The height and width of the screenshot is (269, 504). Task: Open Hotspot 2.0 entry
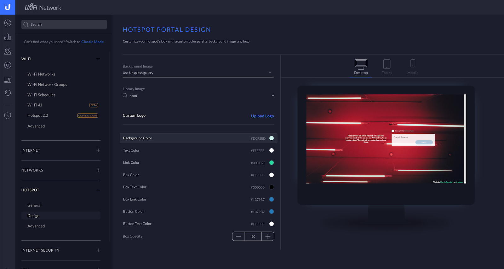point(38,115)
